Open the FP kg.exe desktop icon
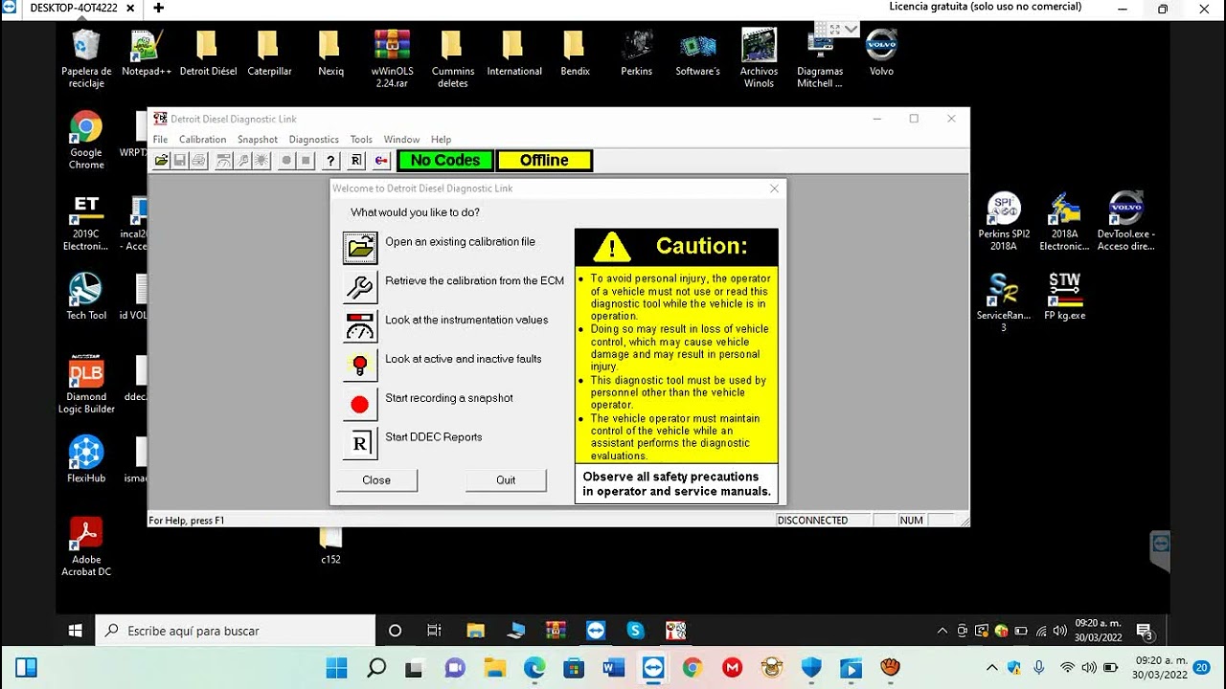The height and width of the screenshot is (689, 1226). tap(1064, 297)
